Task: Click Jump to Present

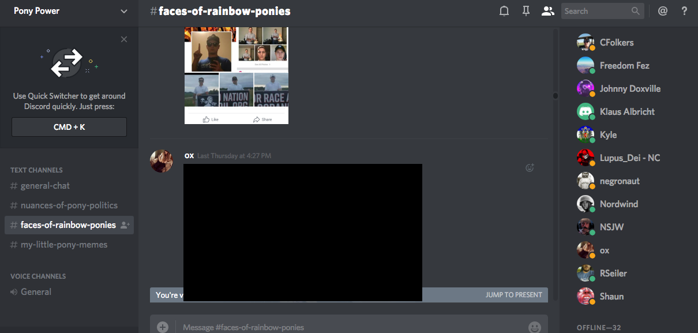Action: tap(513, 295)
